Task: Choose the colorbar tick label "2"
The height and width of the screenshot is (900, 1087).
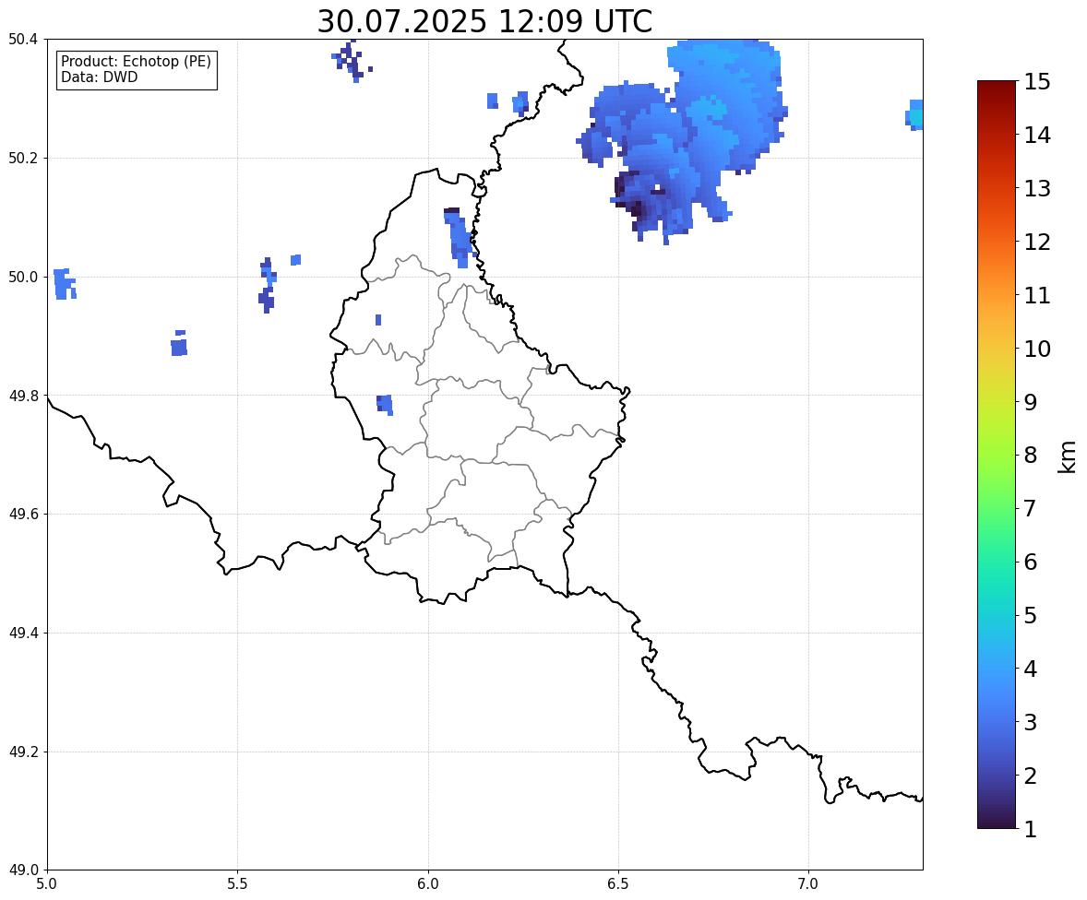Action: (1031, 776)
